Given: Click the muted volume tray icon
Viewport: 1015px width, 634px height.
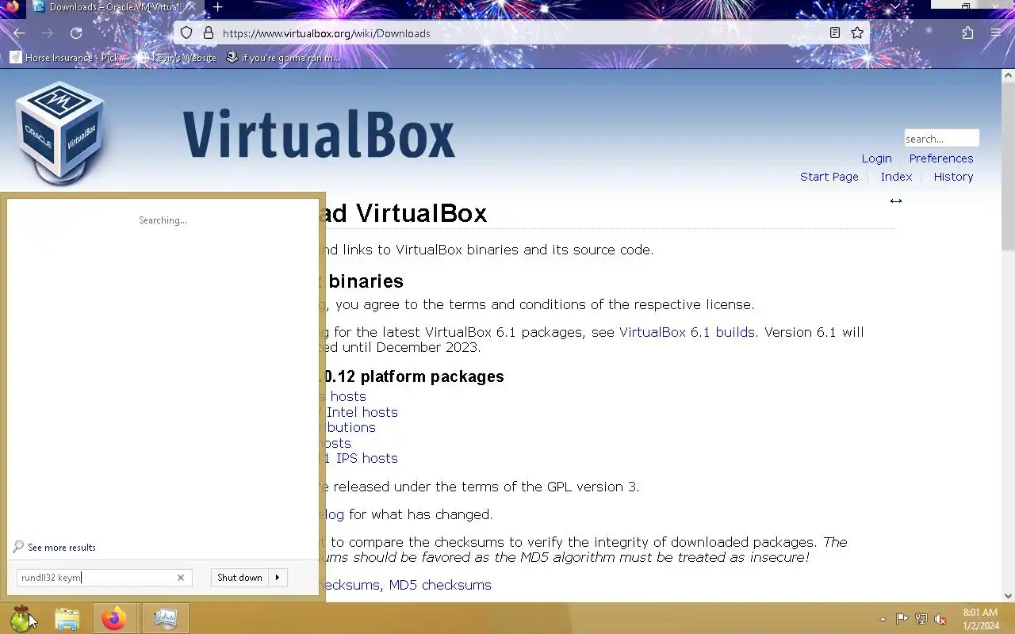Looking at the screenshot, I should coord(940,619).
